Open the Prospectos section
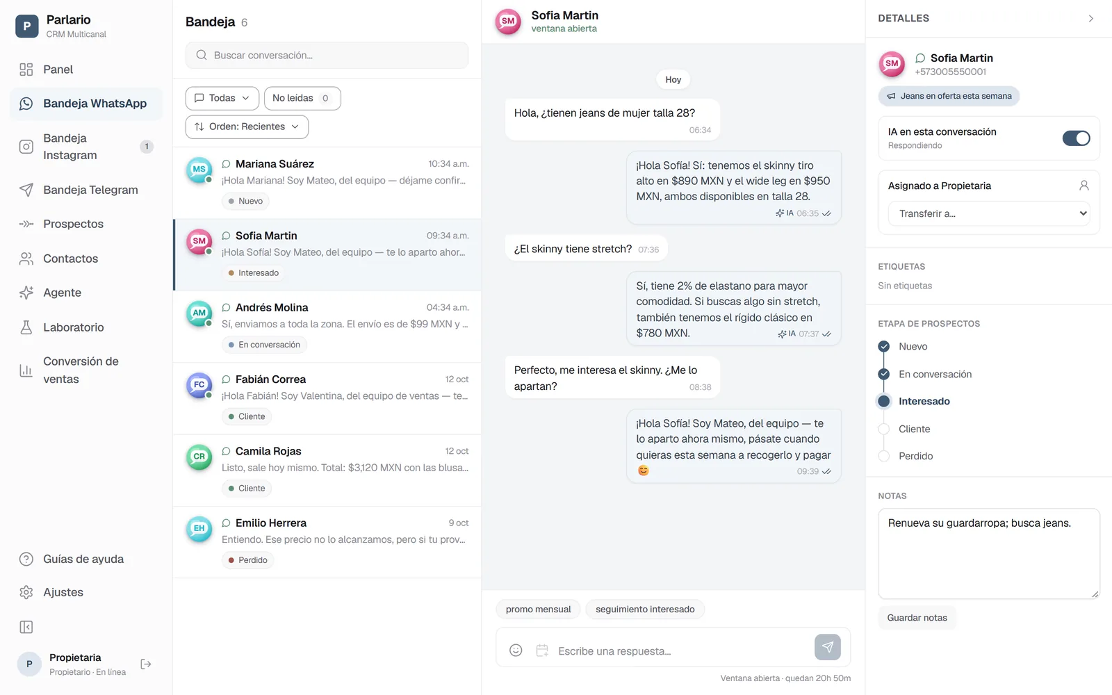The width and height of the screenshot is (1112, 695). [x=86, y=224]
